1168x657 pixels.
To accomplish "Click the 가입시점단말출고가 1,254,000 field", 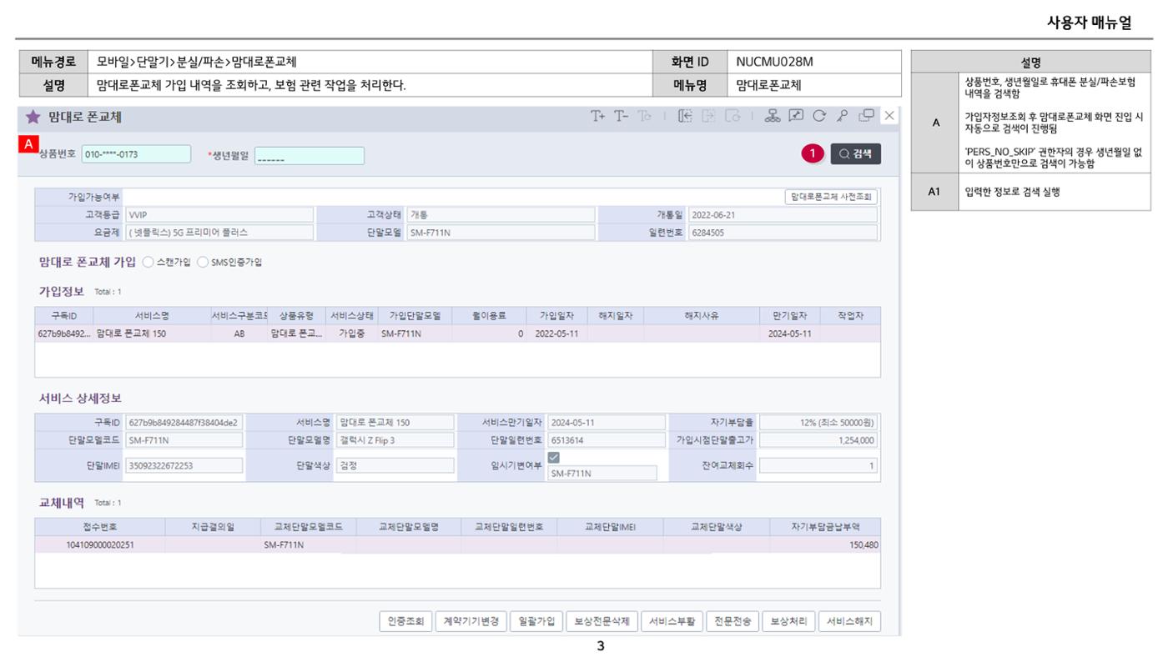I will [x=818, y=440].
